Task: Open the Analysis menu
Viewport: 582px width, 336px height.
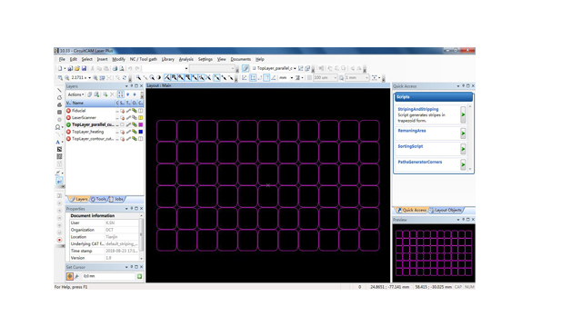Action: (186, 59)
